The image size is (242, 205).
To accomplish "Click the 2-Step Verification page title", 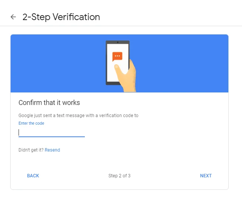I will click(x=61, y=17).
